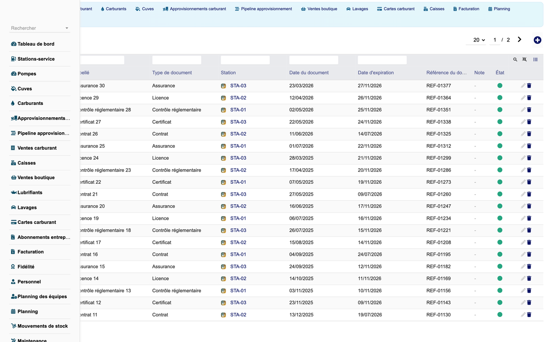Click the Cuves sidebar icon
Viewport: 548px width, 342px height.
(13, 88)
